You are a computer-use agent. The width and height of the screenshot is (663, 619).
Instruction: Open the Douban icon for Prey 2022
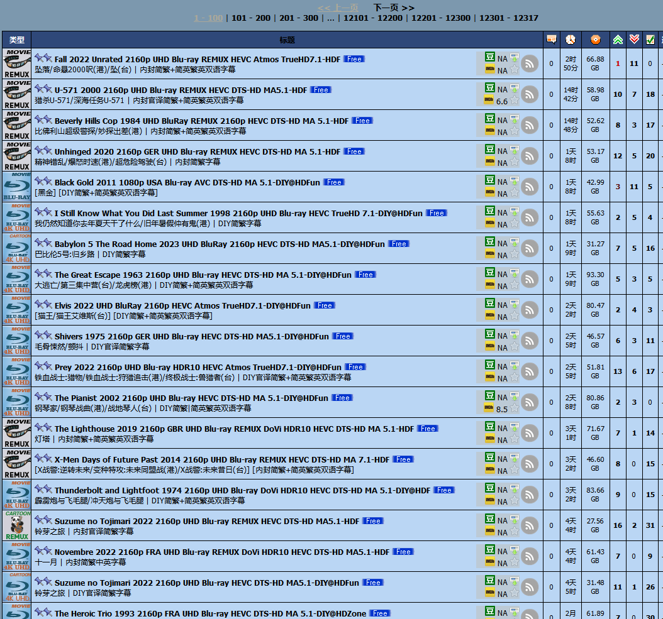click(x=489, y=366)
